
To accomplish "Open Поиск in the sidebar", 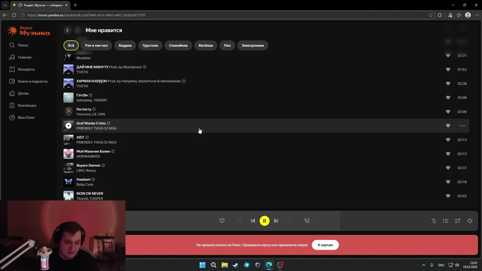I will pyautogui.click(x=19, y=45).
